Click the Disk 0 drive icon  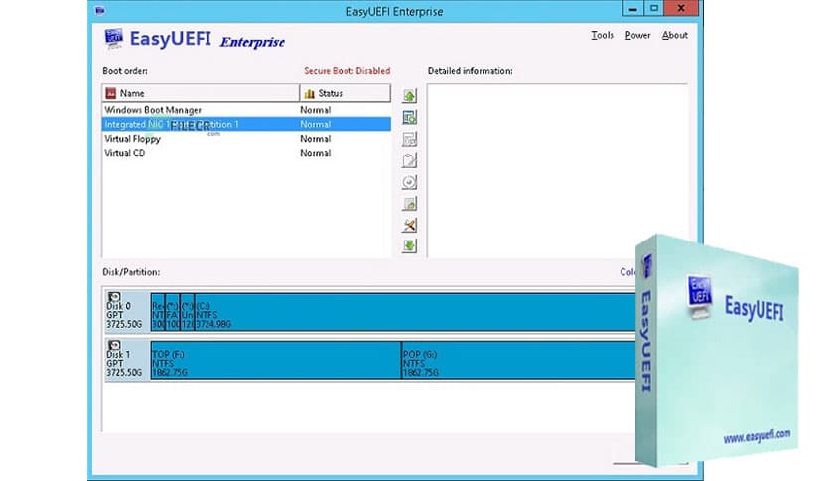pos(114,297)
